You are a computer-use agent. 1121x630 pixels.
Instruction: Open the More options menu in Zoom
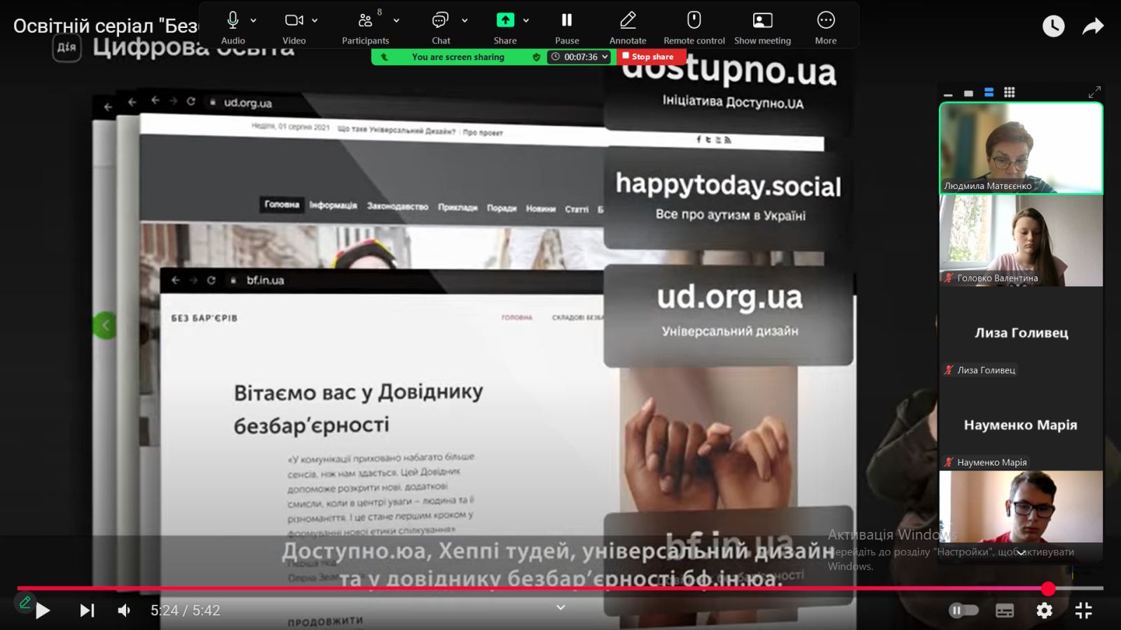click(x=826, y=20)
